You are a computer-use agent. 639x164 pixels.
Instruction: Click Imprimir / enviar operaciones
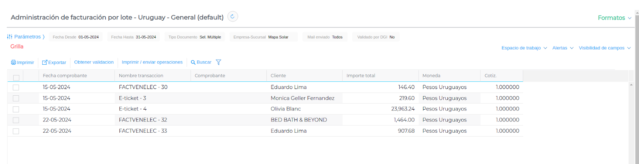[x=152, y=62]
